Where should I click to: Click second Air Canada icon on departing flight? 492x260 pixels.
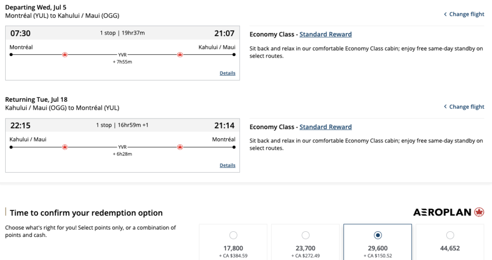[x=180, y=55]
